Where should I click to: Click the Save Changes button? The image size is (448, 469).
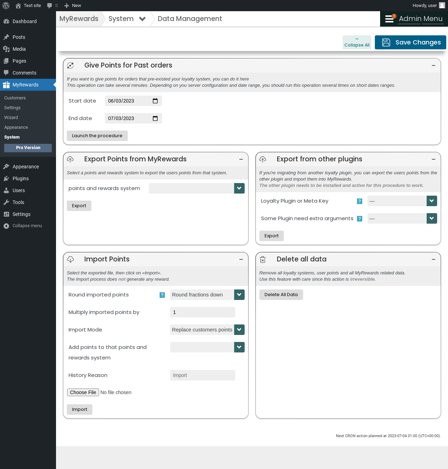[411, 42]
